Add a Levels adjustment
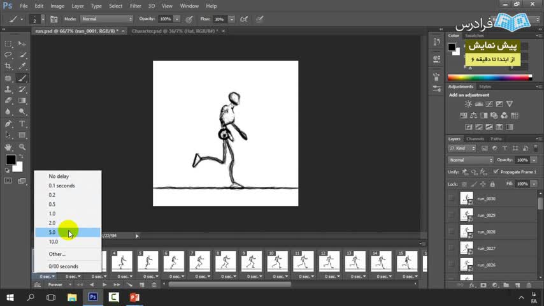The image size is (544, 306). (x=479, y=104)
